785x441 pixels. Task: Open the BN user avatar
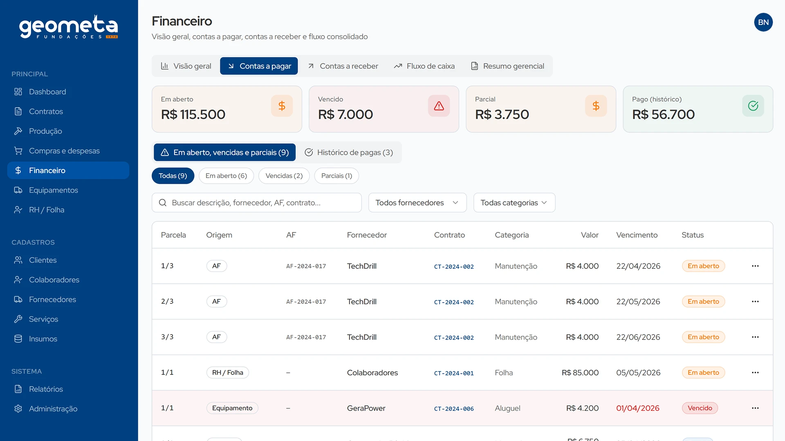(763, 22)
